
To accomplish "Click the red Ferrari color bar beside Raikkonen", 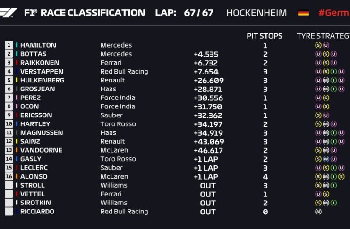I will 17,63.
